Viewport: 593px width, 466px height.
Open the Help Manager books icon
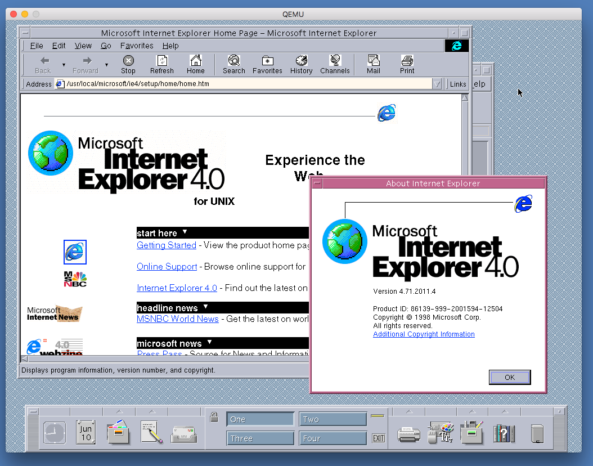pos(504,433)
